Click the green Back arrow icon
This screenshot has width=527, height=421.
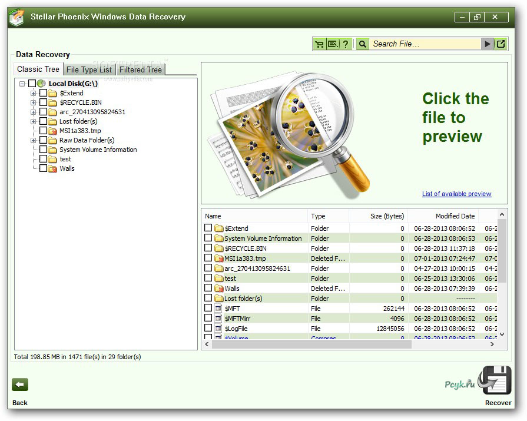[20, 385]
